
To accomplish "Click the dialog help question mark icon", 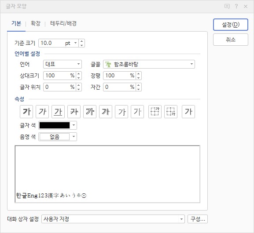I will [236, 6].
